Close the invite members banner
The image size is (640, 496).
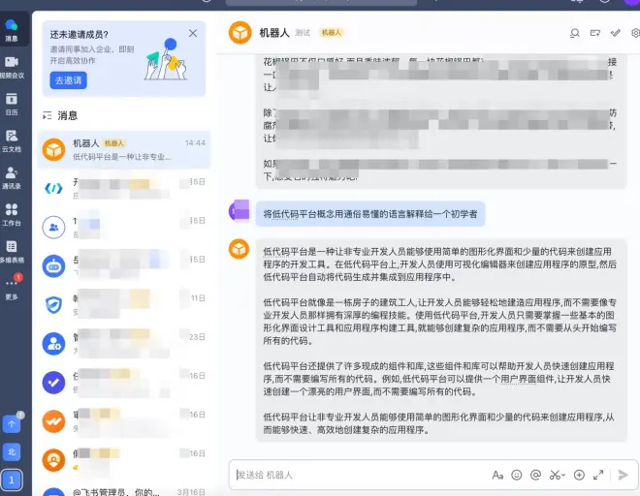pyautogui.click(x=193, y=34)
